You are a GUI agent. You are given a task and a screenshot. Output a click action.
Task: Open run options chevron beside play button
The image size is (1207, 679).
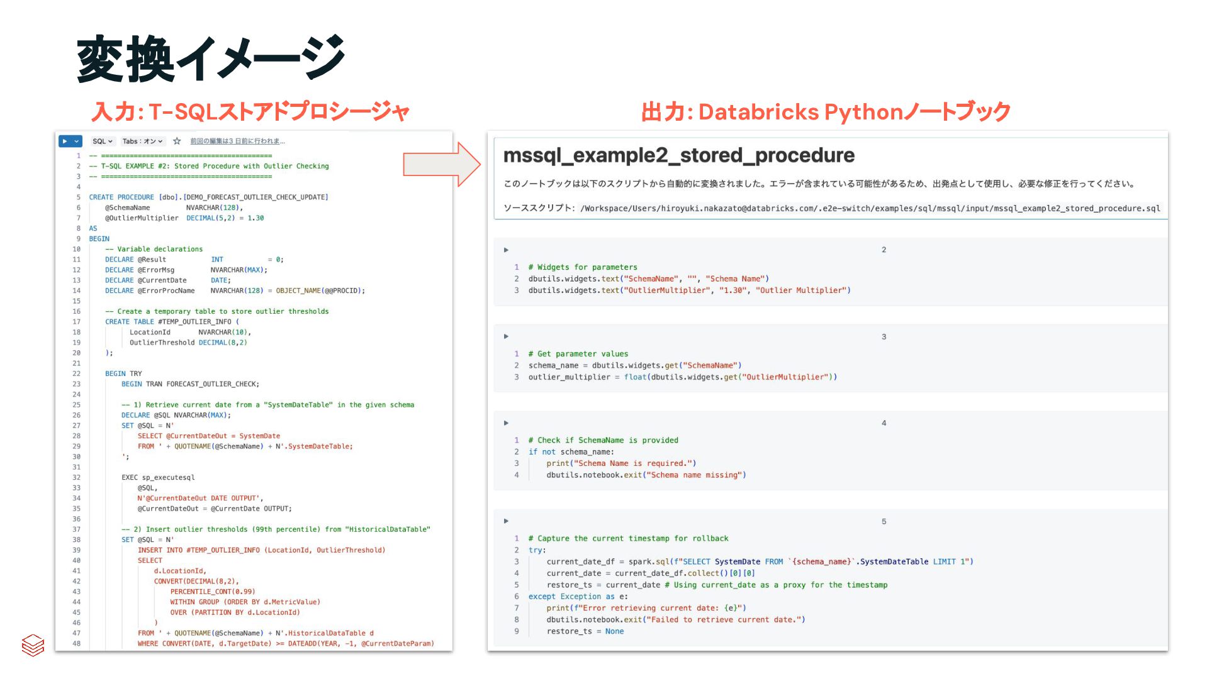pos(77,141)
